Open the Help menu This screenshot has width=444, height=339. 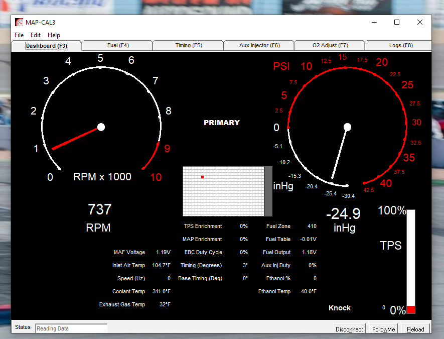click(x=54, y=35)
